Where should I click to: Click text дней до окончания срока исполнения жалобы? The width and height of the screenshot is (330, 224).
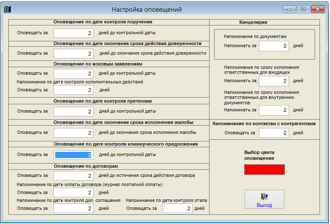pyautogui.click(x=147, y=133)
